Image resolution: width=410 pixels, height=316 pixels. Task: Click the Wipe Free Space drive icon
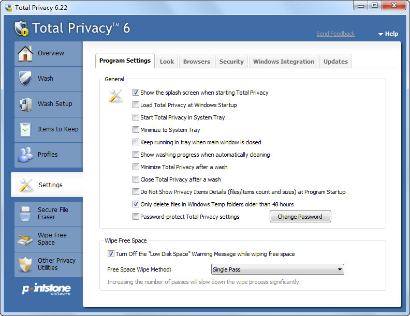coord(25,239)
